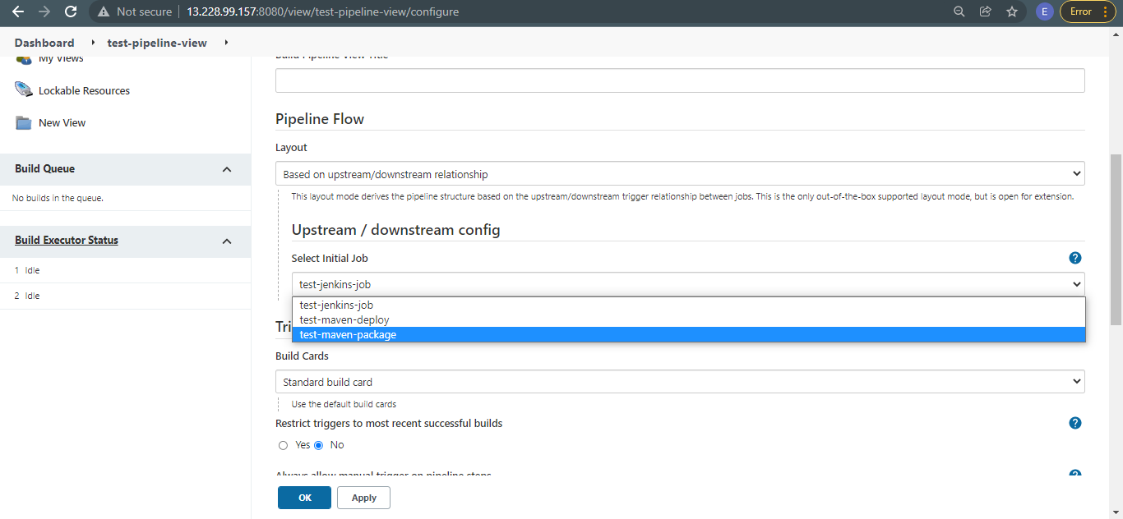Select No for restrict triggers

tap(319, 445)
